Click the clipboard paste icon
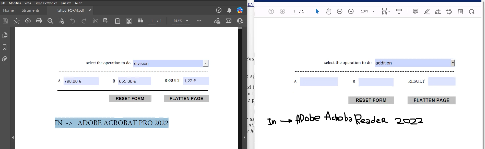This screenshot has height=149, width=485. tap(117, 21)
